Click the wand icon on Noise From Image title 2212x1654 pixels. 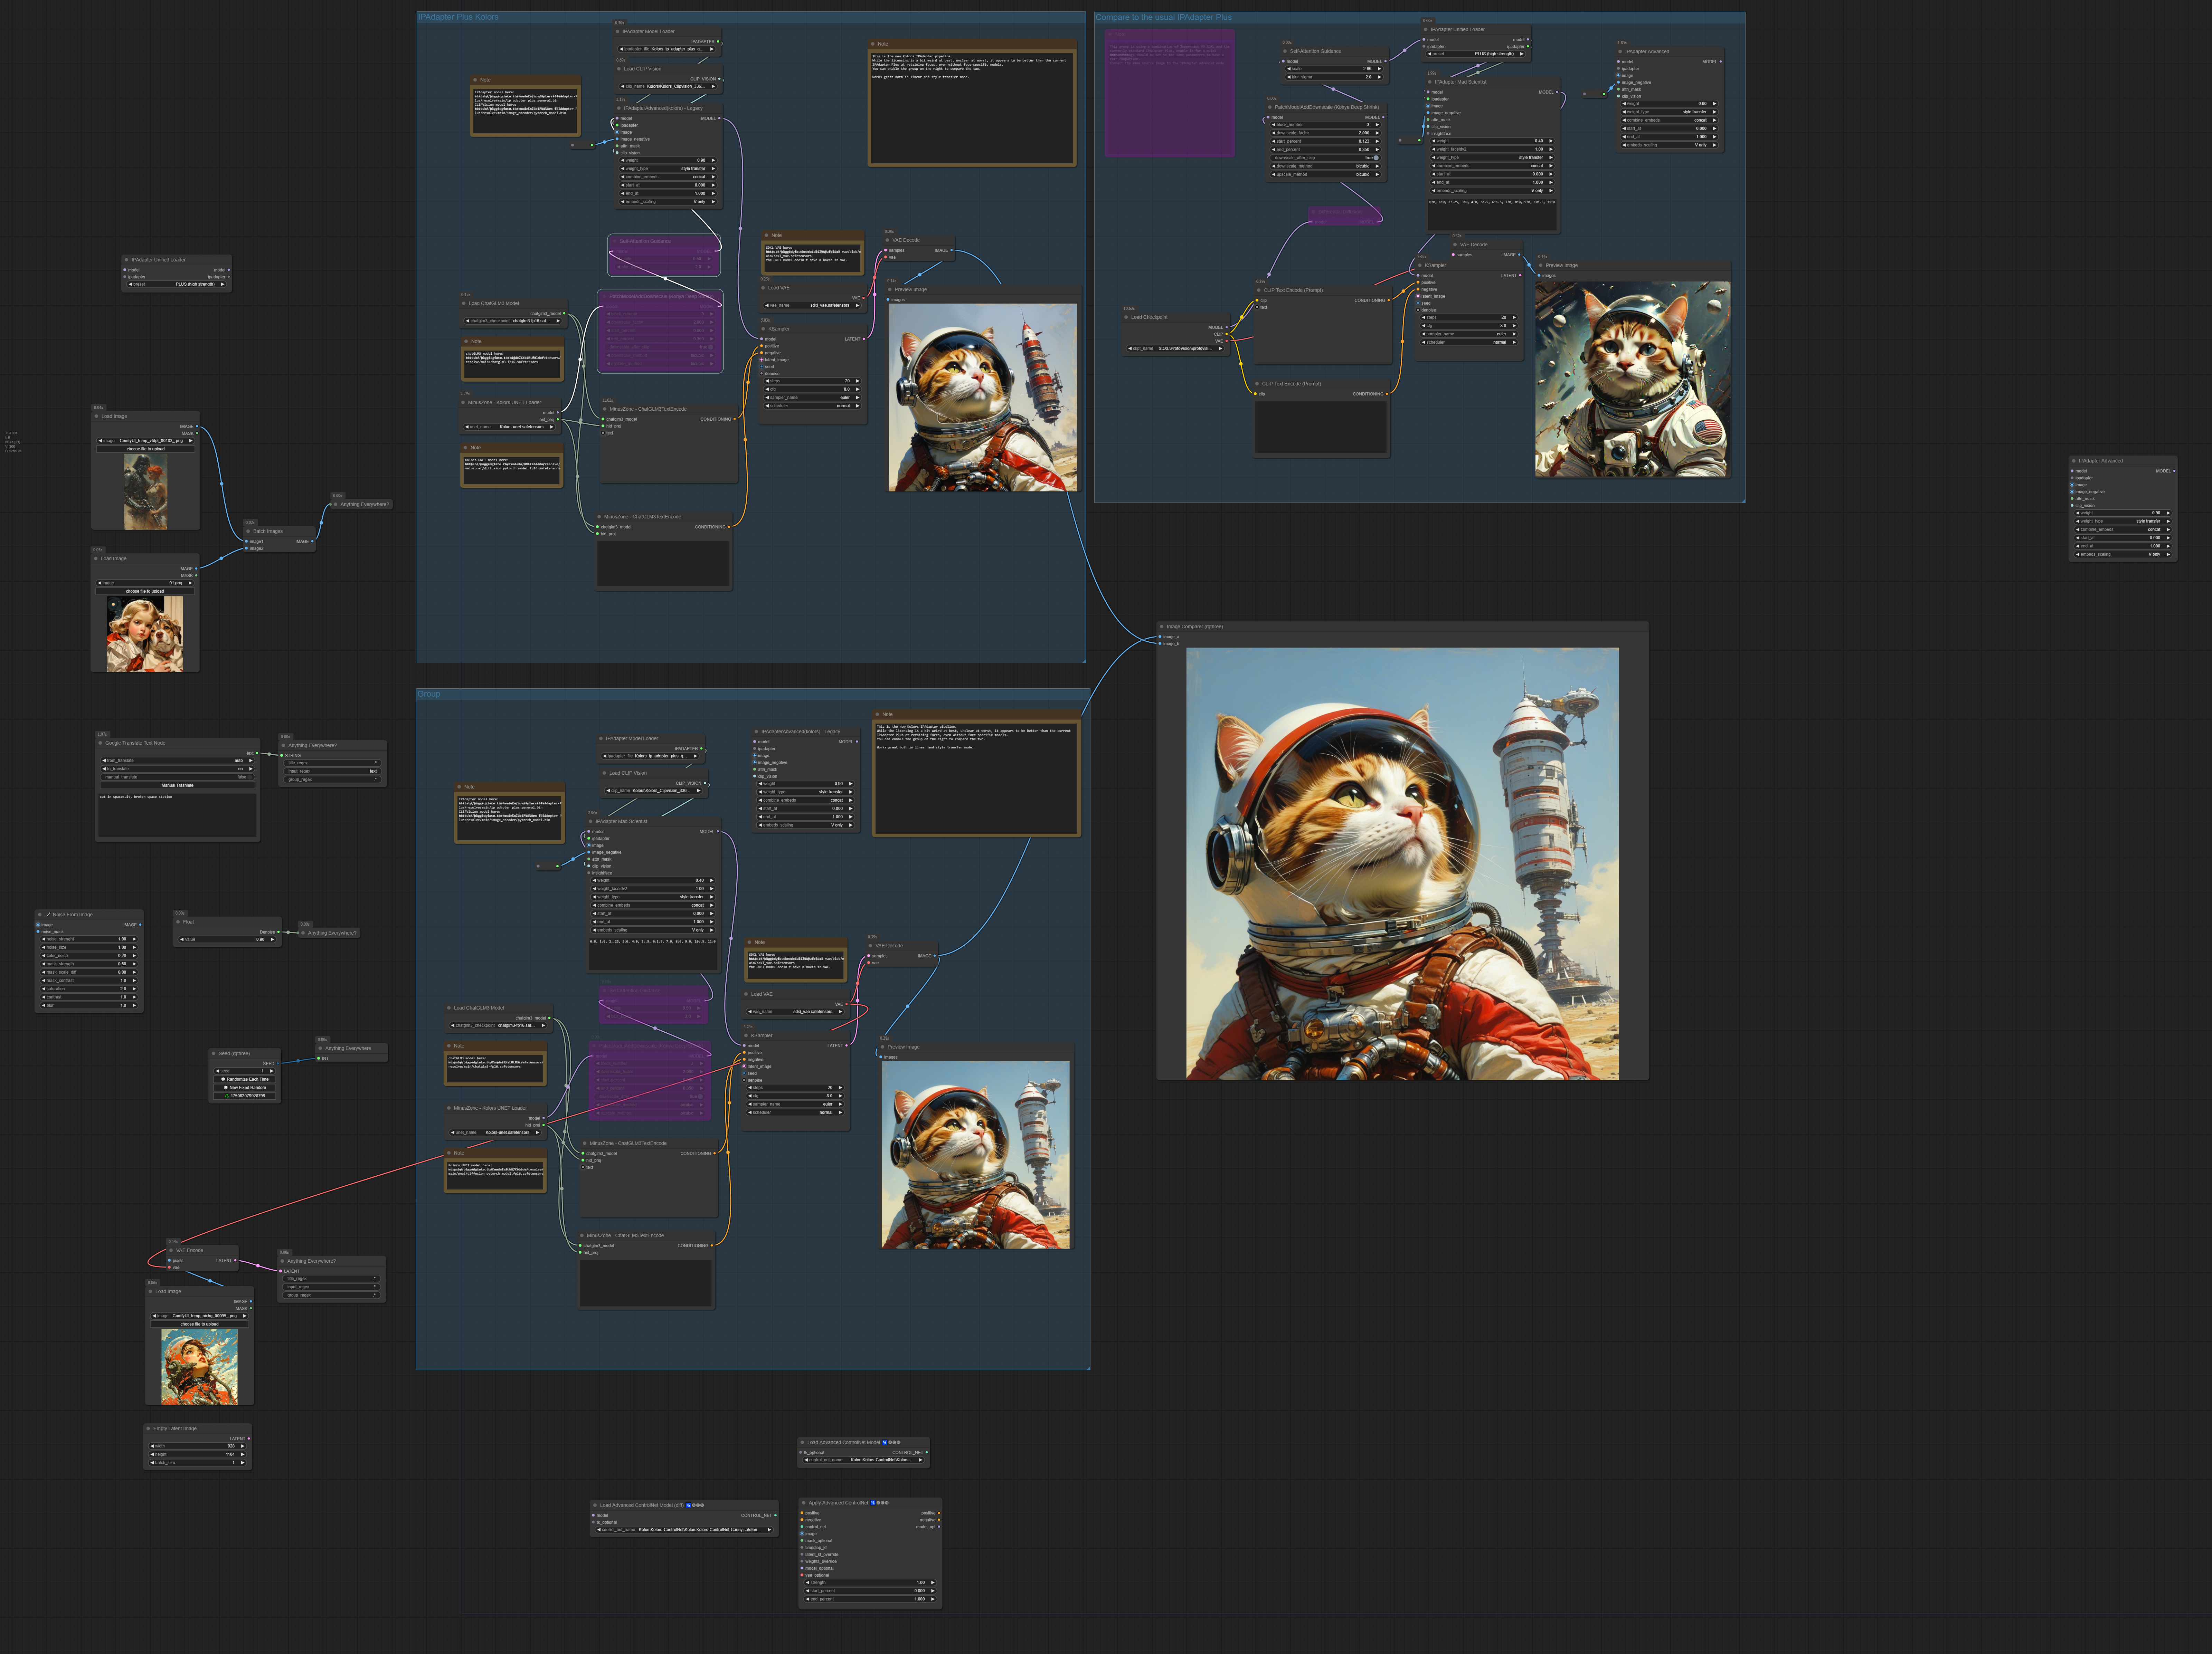tap(48, 915)
